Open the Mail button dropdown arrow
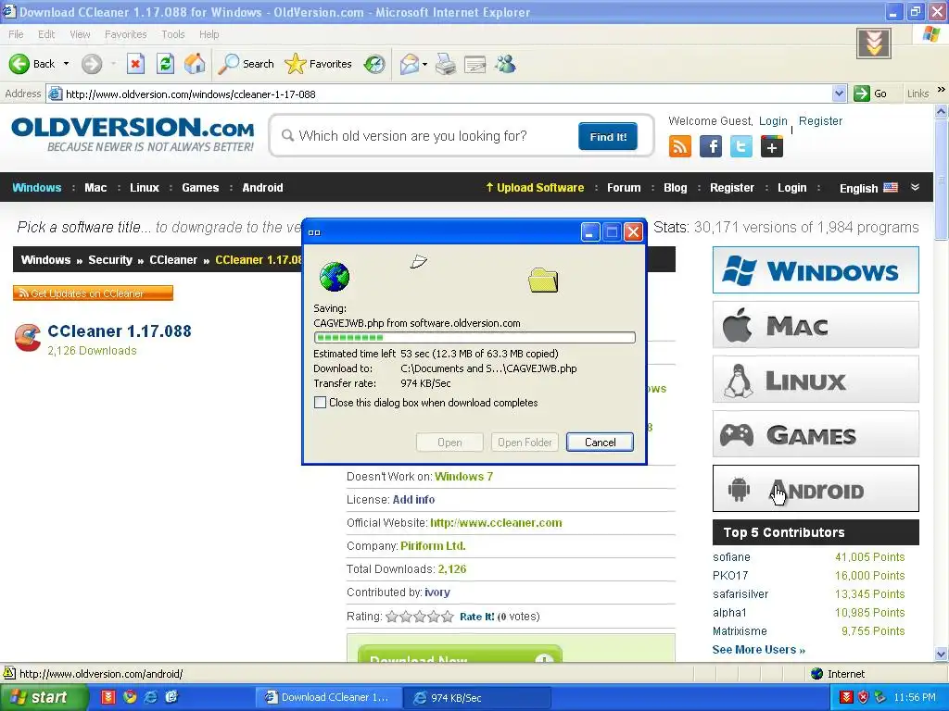Viewport: 949px width, 711px height. [x=424, y=64]
